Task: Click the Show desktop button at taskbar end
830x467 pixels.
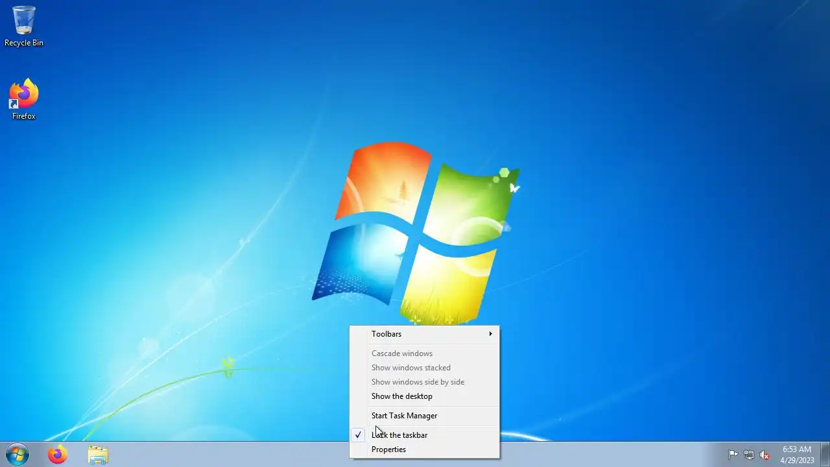Action: 825,455
